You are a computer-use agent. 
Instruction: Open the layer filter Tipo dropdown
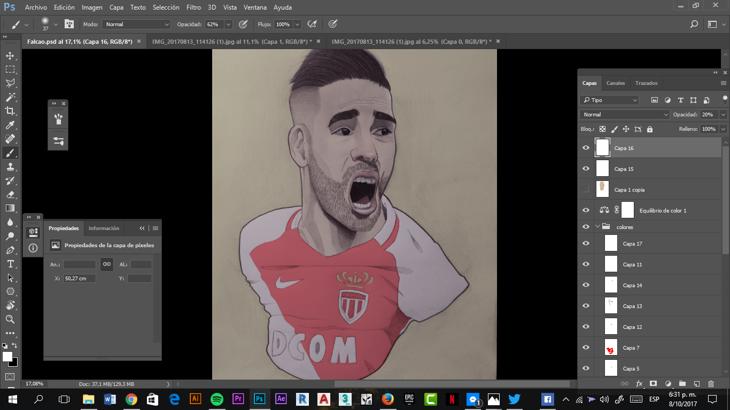point(609,100)
